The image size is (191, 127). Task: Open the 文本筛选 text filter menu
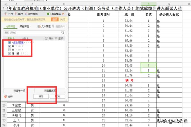(44, 26)
